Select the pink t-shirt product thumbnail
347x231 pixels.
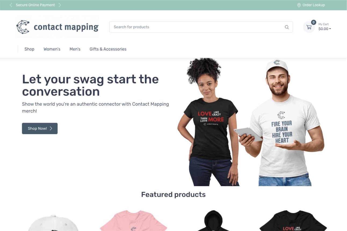click(x=133, y=221)
